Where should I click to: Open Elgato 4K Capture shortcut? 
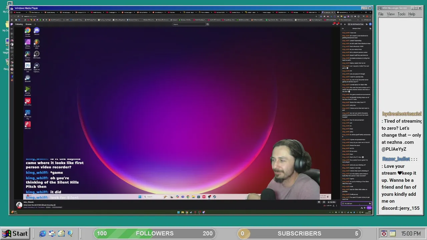tap(37, 67)
